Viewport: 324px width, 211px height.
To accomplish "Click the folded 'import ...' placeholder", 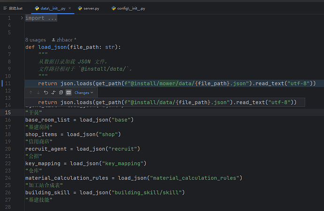I will coord(41,18).
